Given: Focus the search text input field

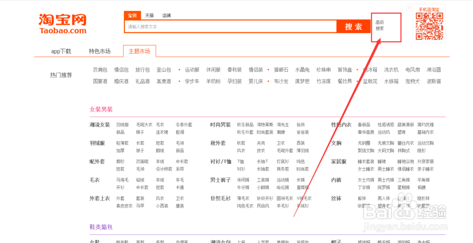Looking at the screenshot, I should [230, 26].
